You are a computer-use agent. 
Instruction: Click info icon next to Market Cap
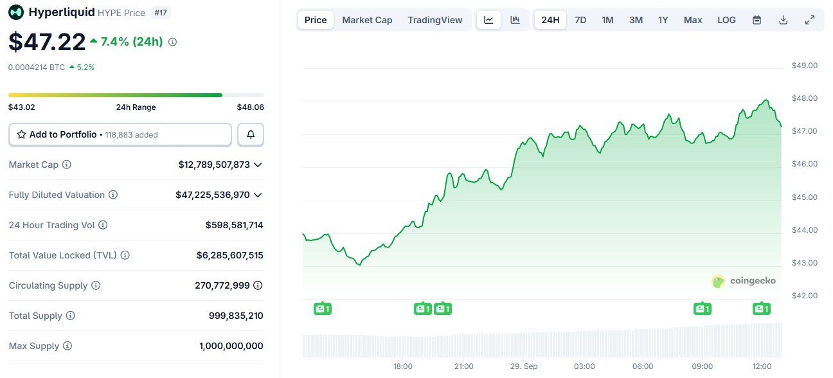click(x=66, y=165)
